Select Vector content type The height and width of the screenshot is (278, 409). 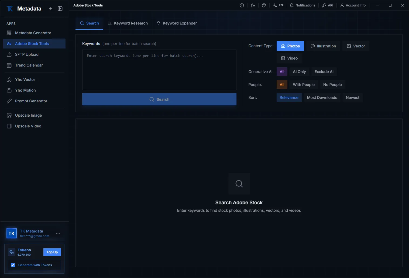pyautogui.click(x=356, y=46)
